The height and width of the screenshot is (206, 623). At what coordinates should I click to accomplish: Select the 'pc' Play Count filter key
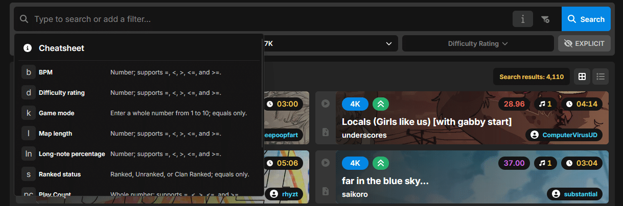coord(29,193)
